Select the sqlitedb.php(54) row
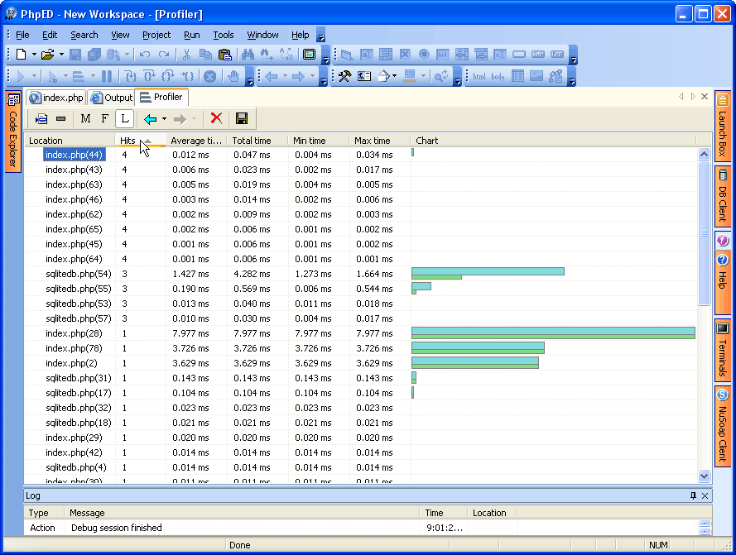The height and width of the screenshot is (555, 736). [x=78, y=274]
